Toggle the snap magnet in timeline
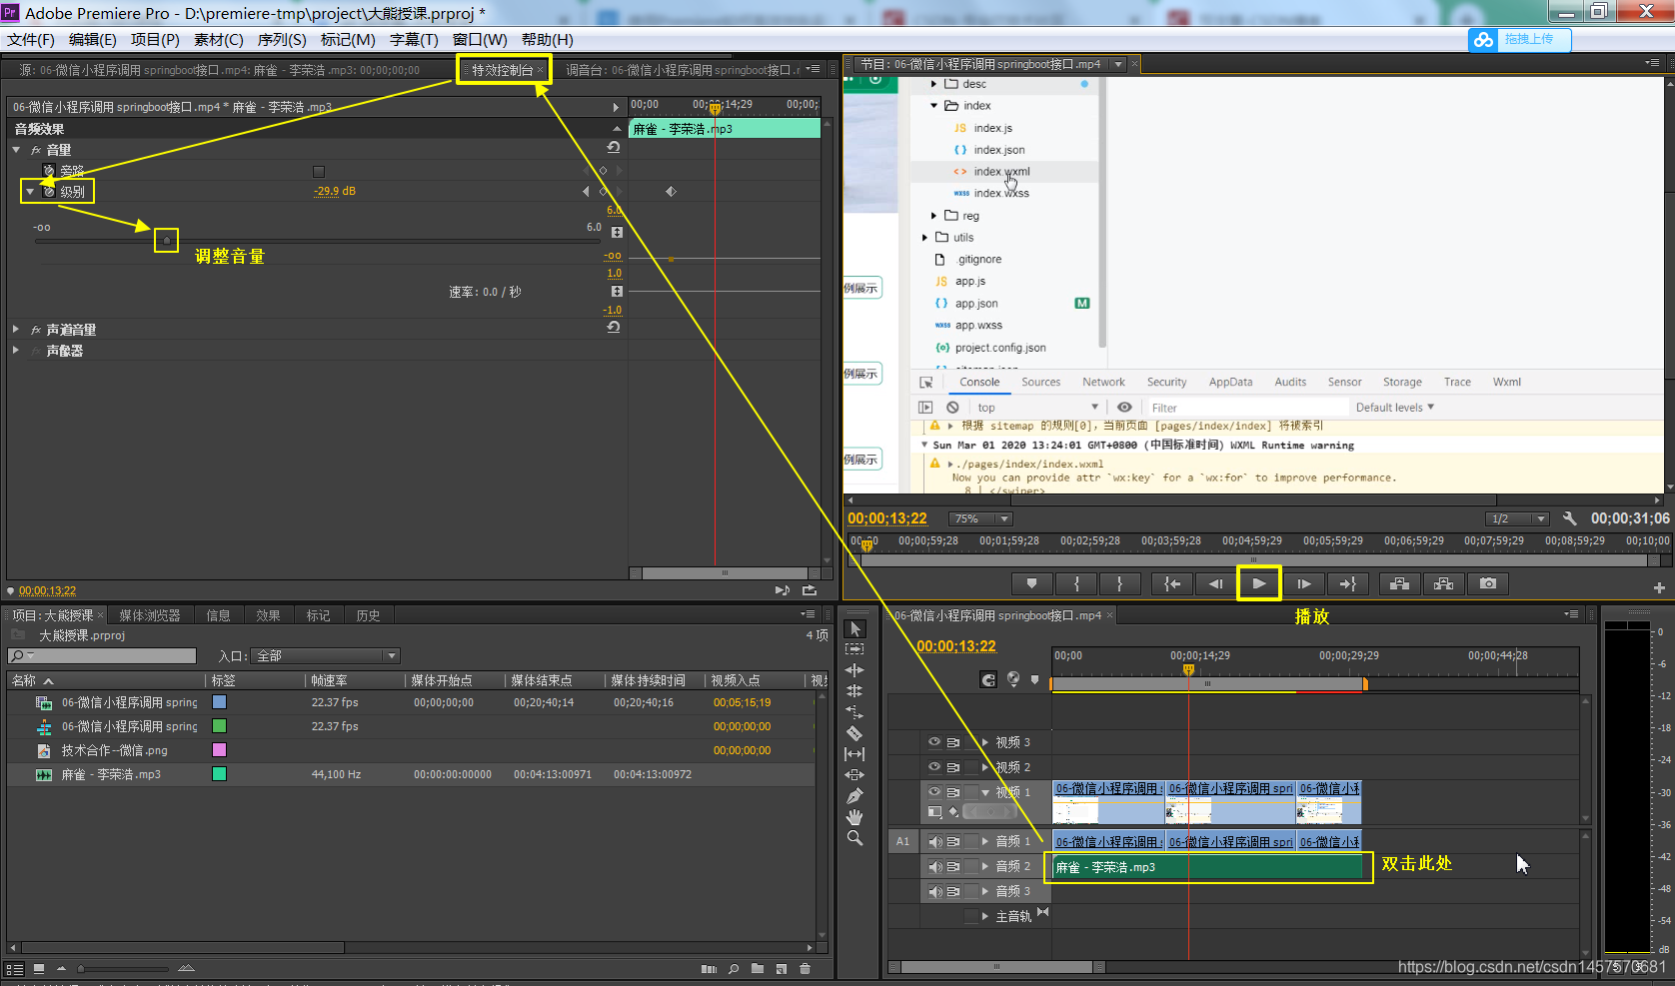1675x986 pixels. click(988, 679)
